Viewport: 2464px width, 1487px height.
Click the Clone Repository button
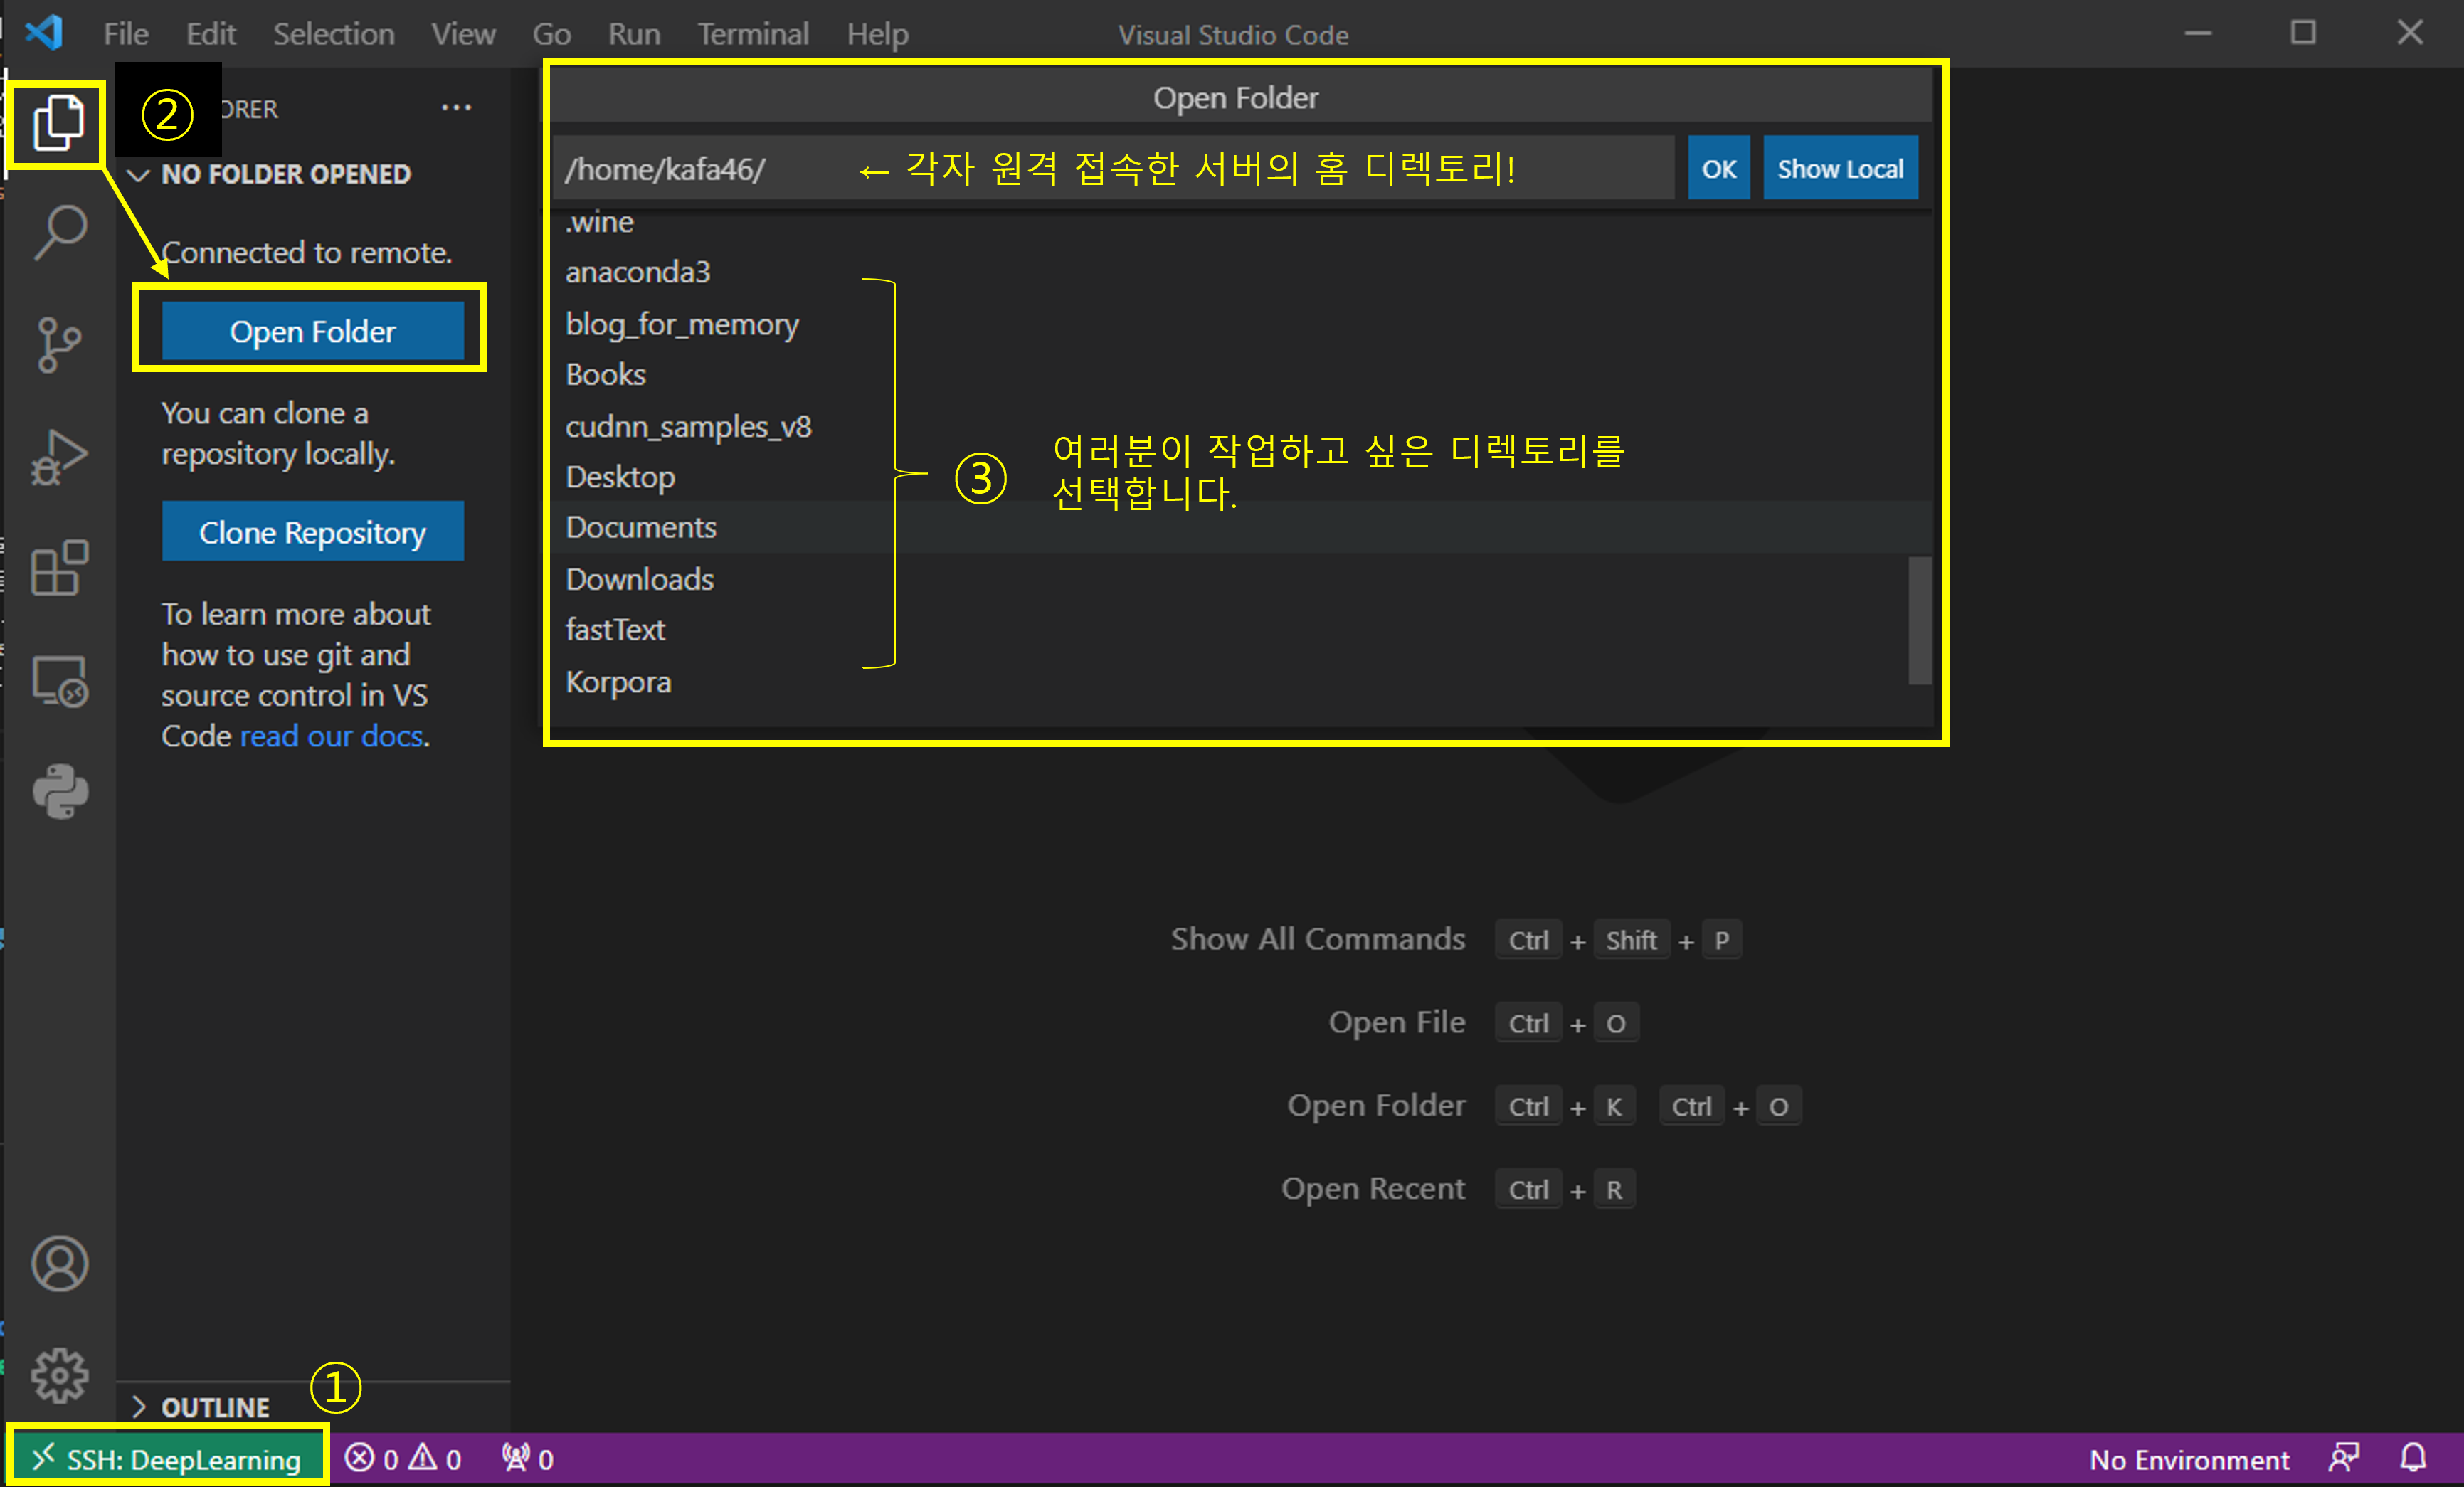[313, 532]
